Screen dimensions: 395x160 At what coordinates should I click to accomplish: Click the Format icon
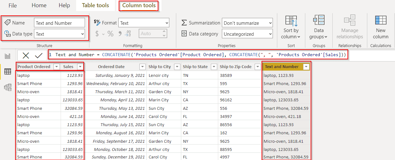[97, 22]
